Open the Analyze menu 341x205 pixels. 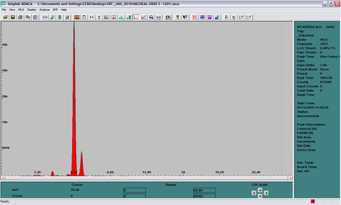(44, 10)
